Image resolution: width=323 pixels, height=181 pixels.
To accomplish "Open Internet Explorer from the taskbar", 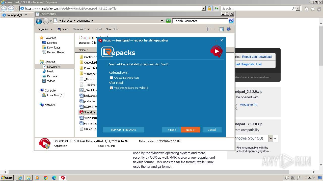I will [x=20, y=178].
